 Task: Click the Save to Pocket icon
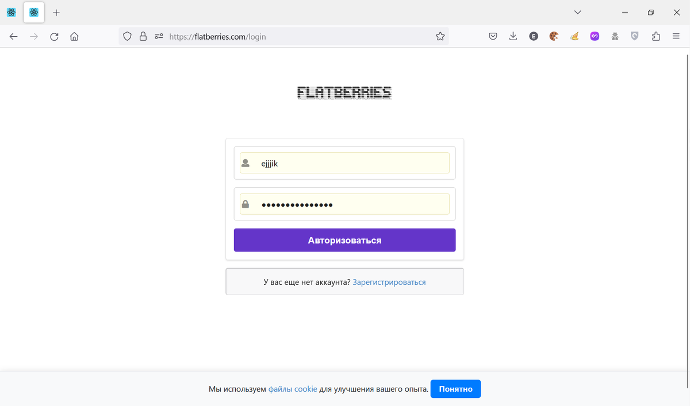[x=493, y=37]
